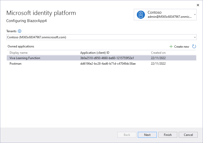
Task: Click client ID 3b0a2510-d950-4660-be60-1215755f52e1
Action: tap(107, 58)
